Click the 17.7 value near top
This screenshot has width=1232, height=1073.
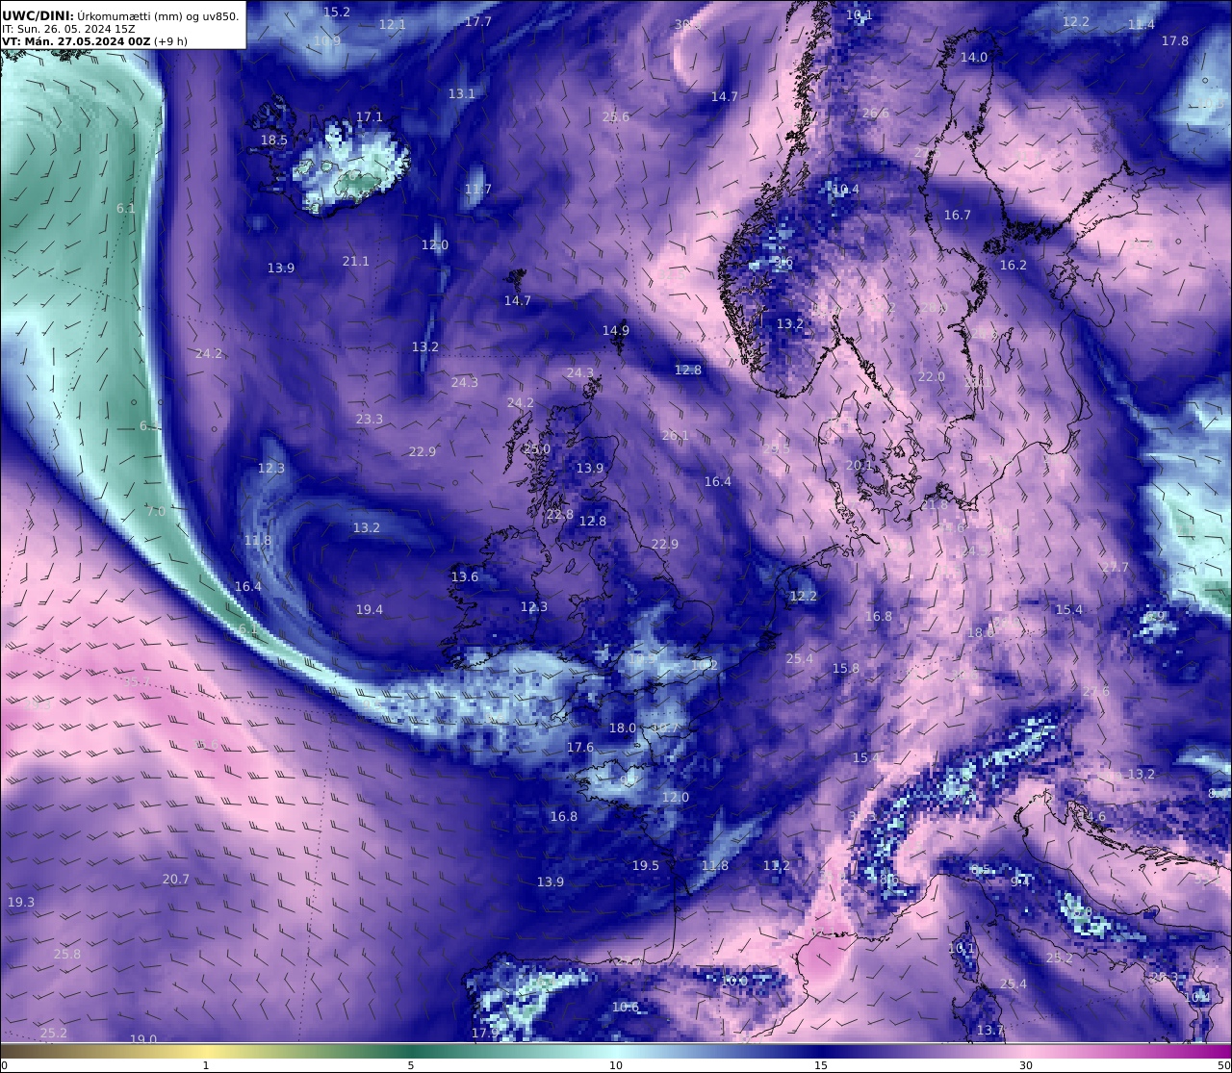(x=478, y=21)
